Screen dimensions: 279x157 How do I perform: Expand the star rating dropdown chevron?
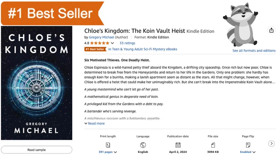(x=112, y=43)
